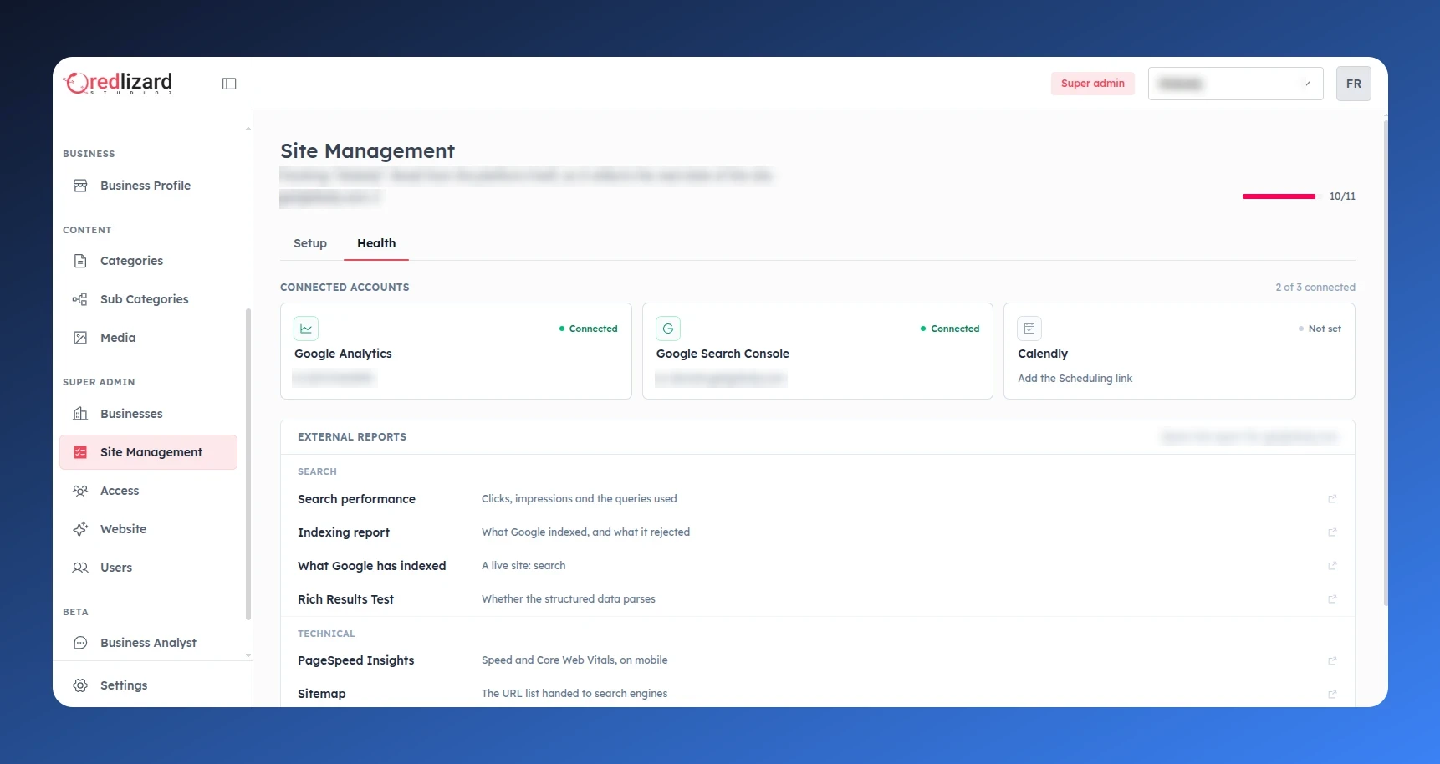
Task: Click the Google Analytics Connected status
Action: coord(589,329)
